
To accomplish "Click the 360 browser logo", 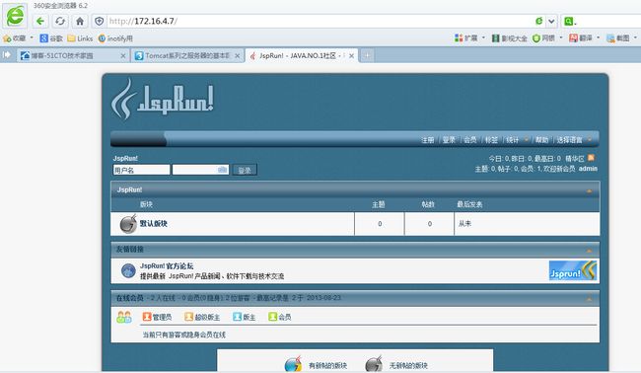I will pos(15,16).
